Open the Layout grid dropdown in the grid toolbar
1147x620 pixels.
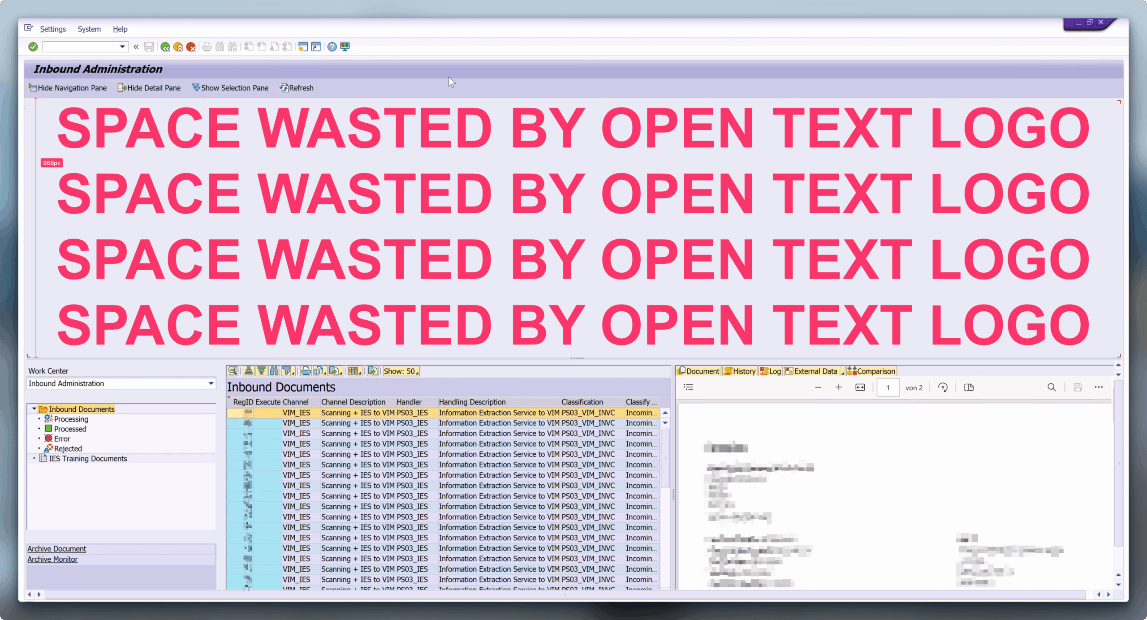pos(355,371)
